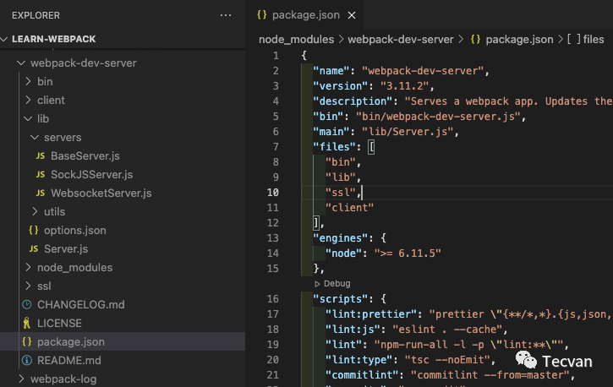Open CHANGELOG.md file
This screenshot has width=613, height=387.
tap(81, 304)
